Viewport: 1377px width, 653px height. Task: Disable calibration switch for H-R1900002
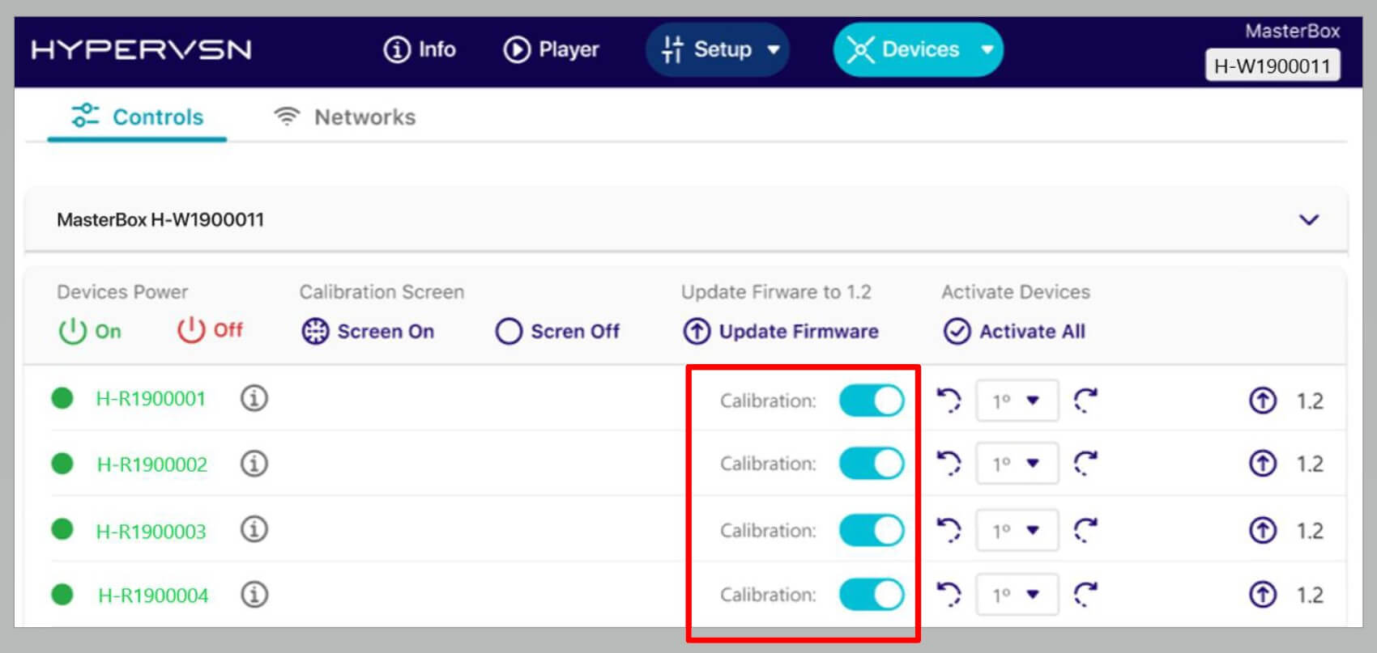click(871, 464)
